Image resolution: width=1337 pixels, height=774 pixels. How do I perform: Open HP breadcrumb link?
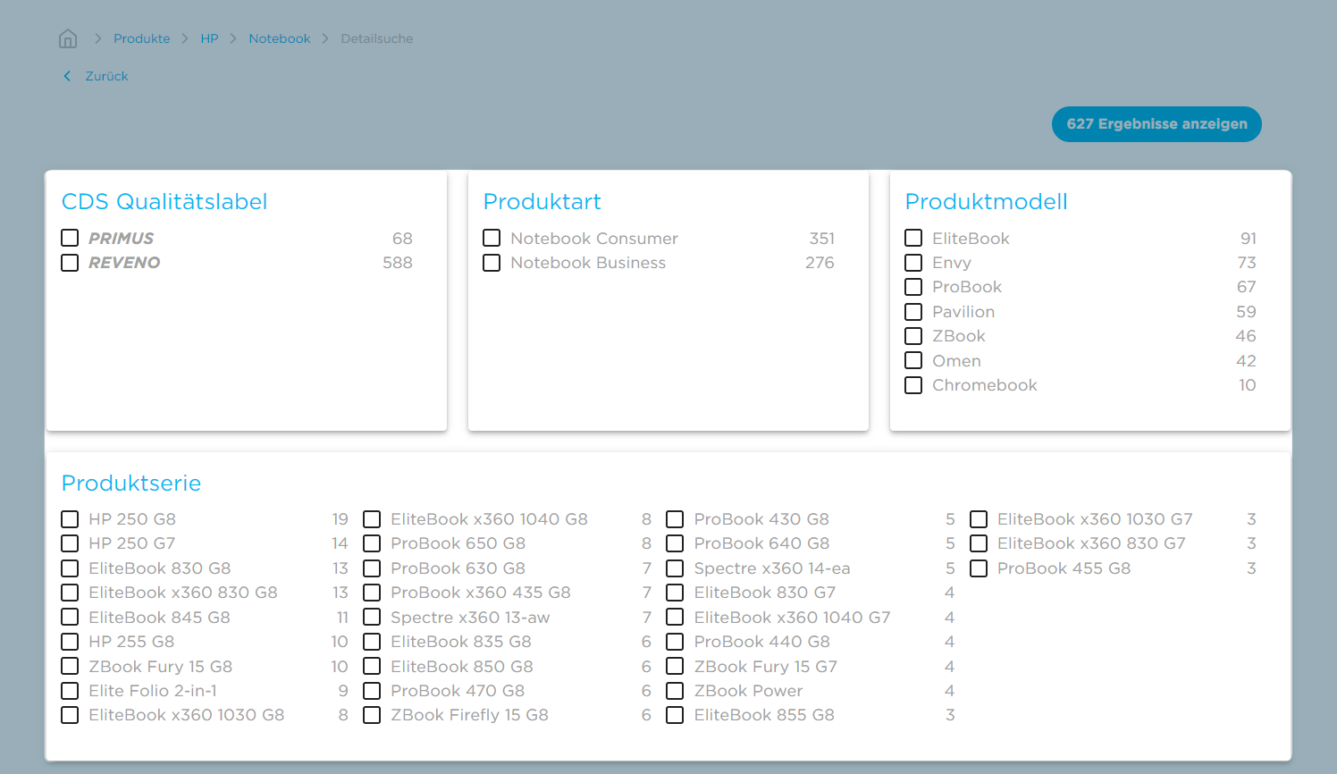click(209, 38)
